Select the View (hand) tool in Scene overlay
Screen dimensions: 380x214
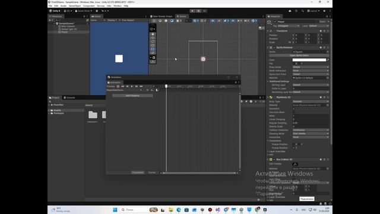point(153,34)
